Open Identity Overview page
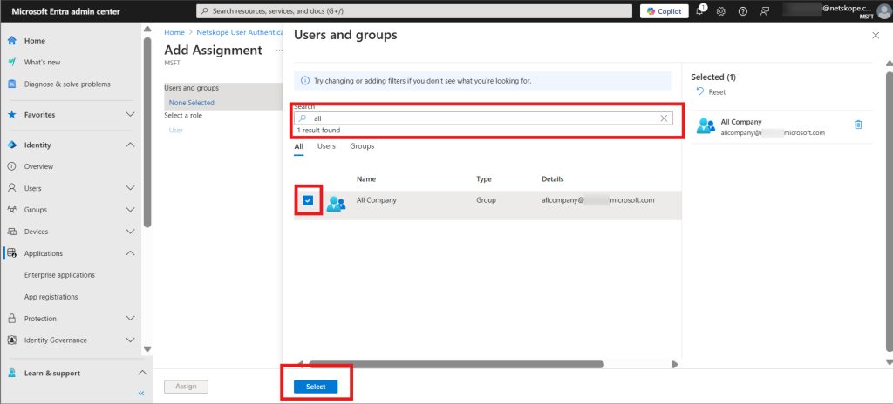 pyautogui.click(x=38, y=166)
